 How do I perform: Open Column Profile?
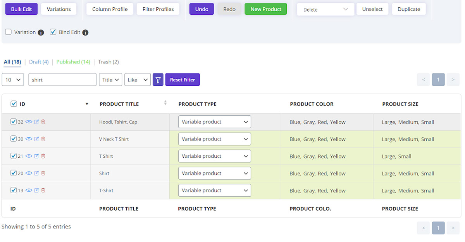[110, 9]
